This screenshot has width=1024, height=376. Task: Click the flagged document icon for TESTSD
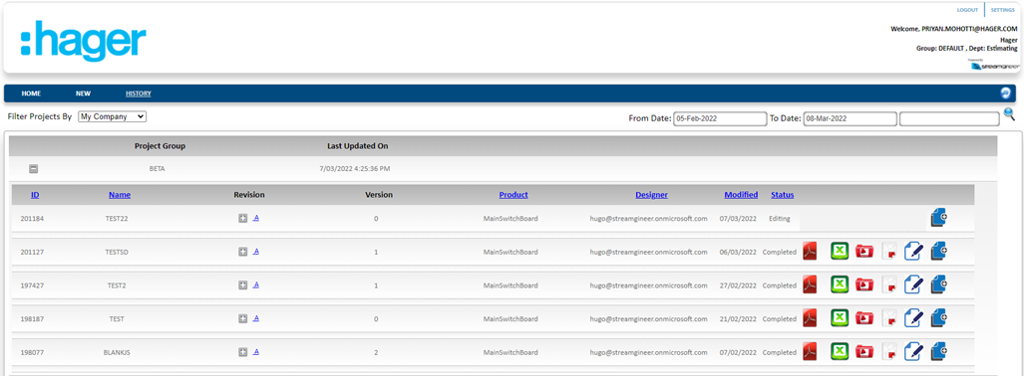click(x=888, y=251)
